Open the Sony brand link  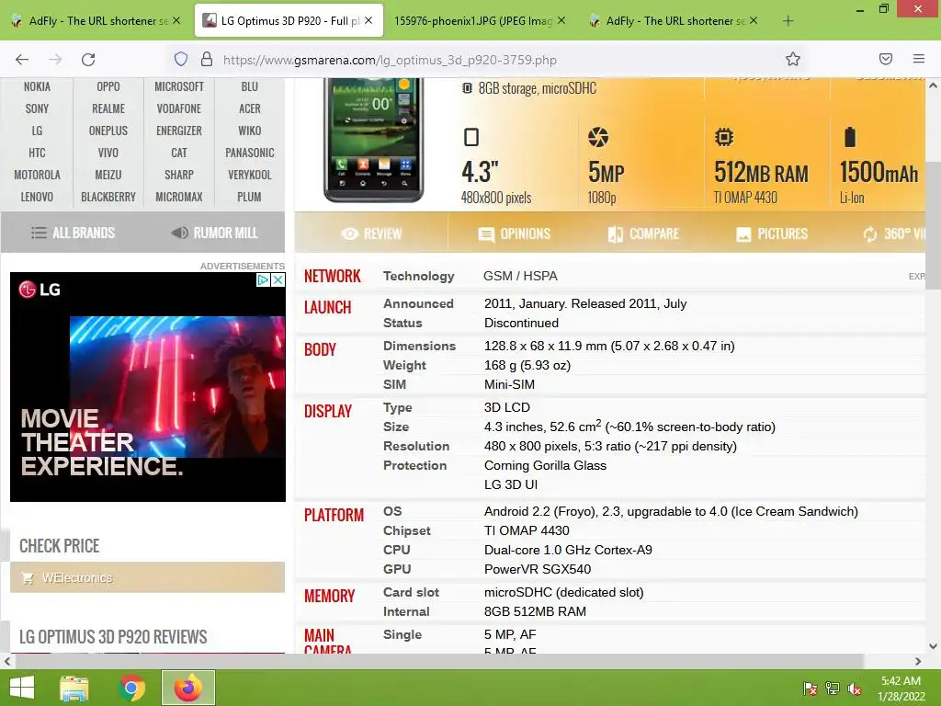[x=37, y=108]
